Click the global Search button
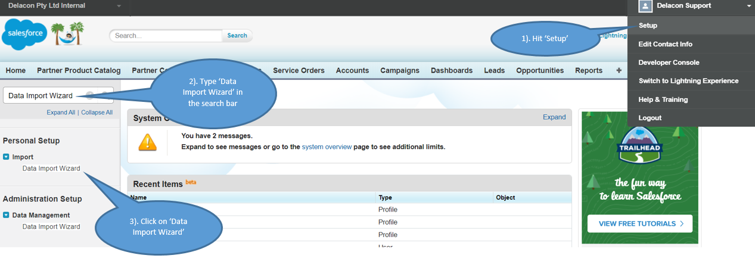Viewport: 755px width, 280px height. pos(237,36)
